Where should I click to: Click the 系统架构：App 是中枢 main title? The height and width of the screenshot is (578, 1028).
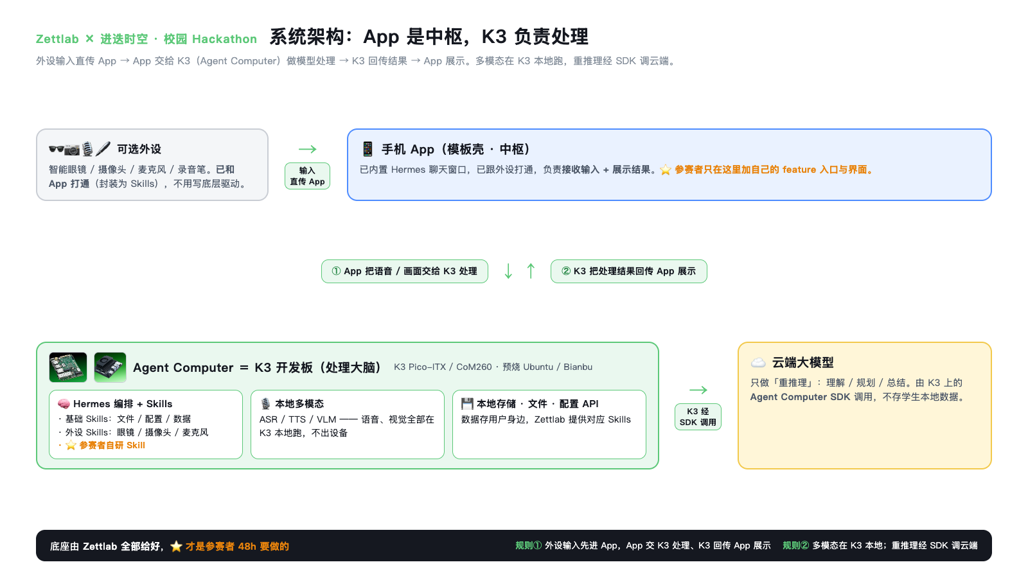[x=429, y=37]
